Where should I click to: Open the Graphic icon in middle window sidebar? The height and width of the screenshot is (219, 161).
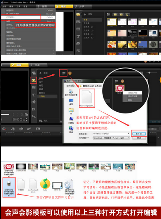click(x=34, y=102)
